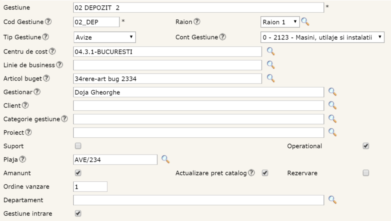Focus the Gestiune name text field

pos(198,8)
